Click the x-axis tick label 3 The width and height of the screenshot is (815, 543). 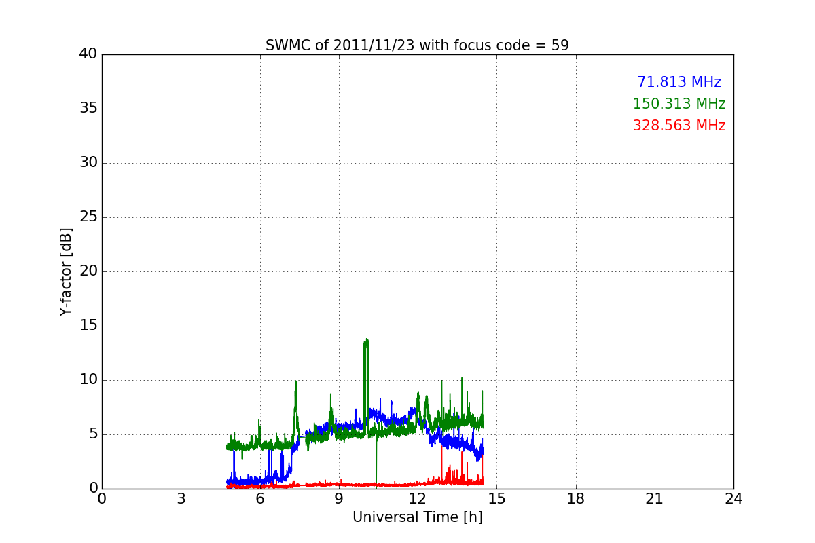point(181,499)
